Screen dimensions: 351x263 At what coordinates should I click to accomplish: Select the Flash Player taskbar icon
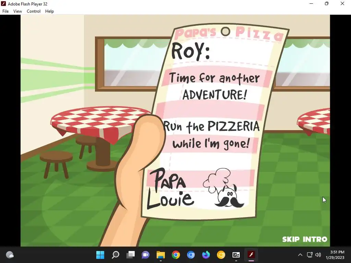coord(251,255)
